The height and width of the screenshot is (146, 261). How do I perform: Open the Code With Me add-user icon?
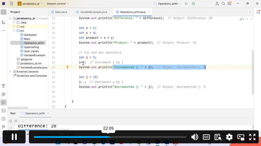click(217, 3)
